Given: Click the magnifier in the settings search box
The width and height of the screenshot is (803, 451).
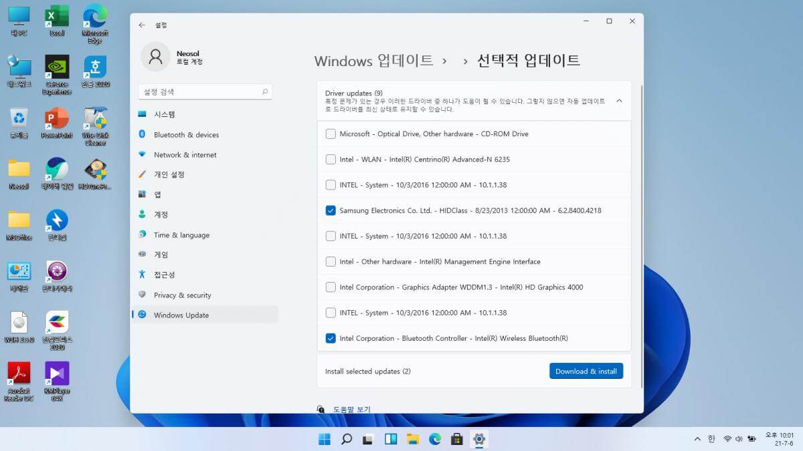Looking at the screenshot, I should pos(264,92).
